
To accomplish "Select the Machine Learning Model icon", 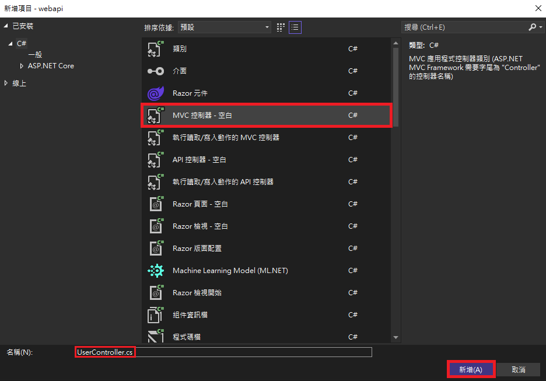I will point(156,271).
